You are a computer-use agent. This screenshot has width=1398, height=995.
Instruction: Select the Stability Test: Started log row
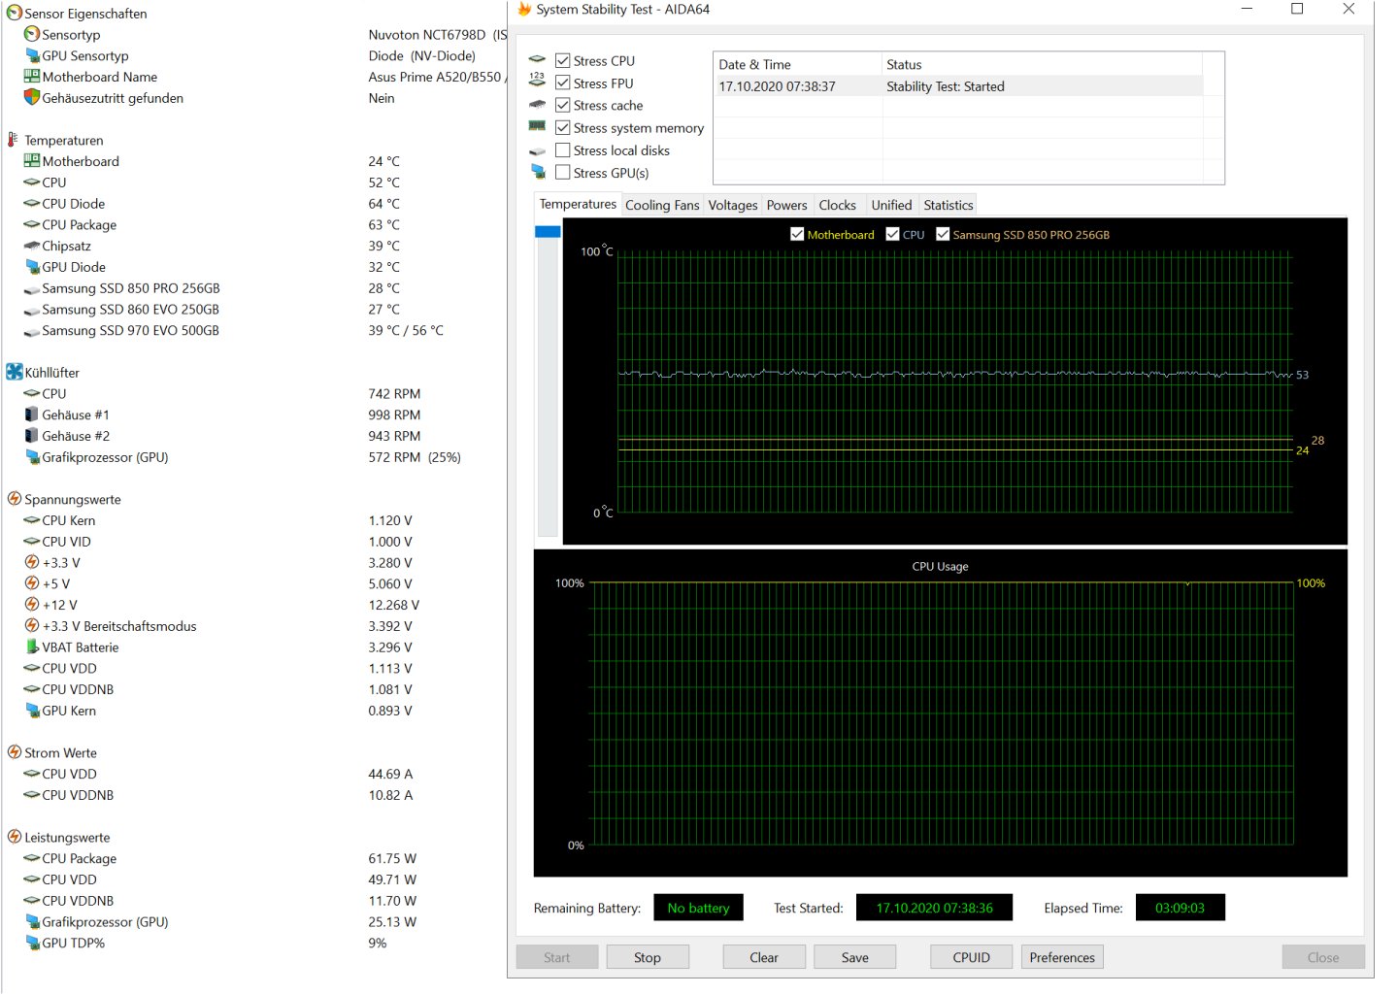coord(958,86)
